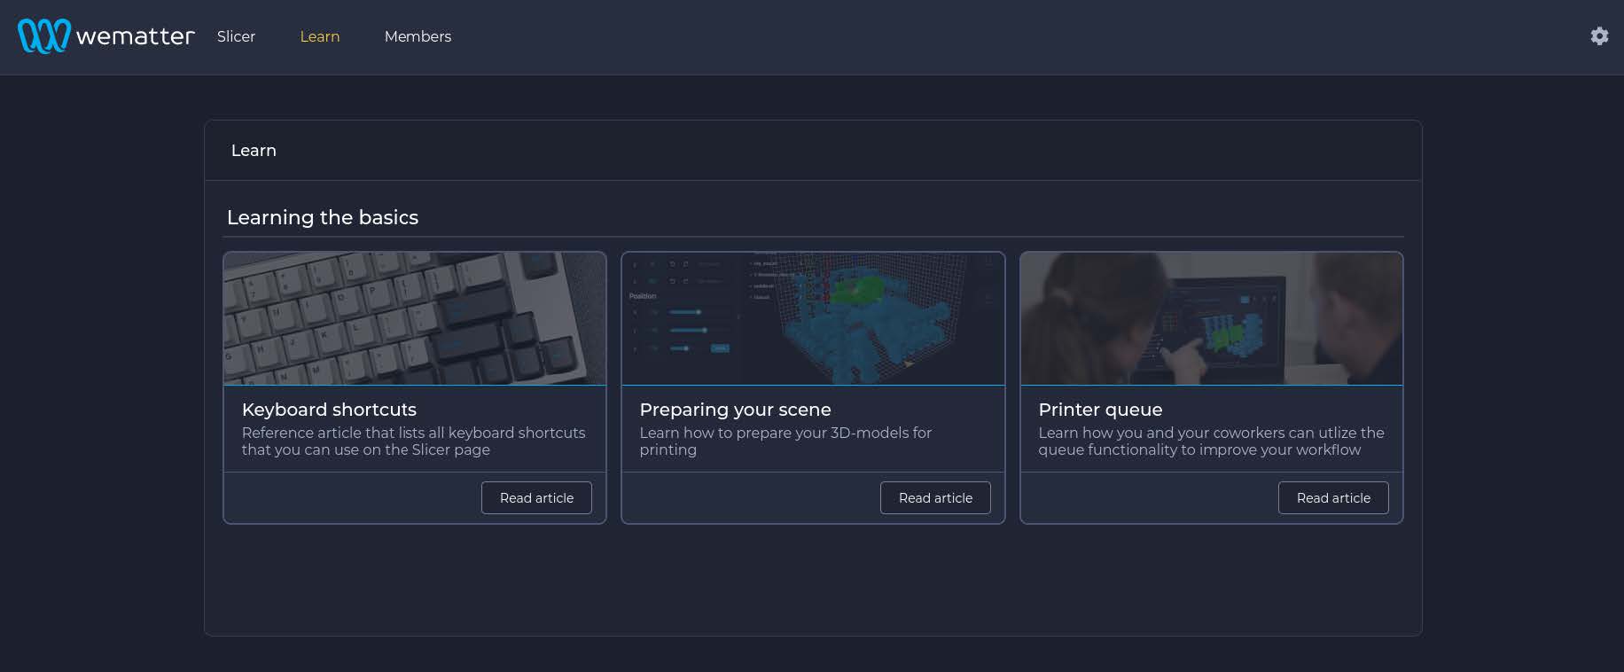Click the Printer queue card title

(x=1100, y=410)
